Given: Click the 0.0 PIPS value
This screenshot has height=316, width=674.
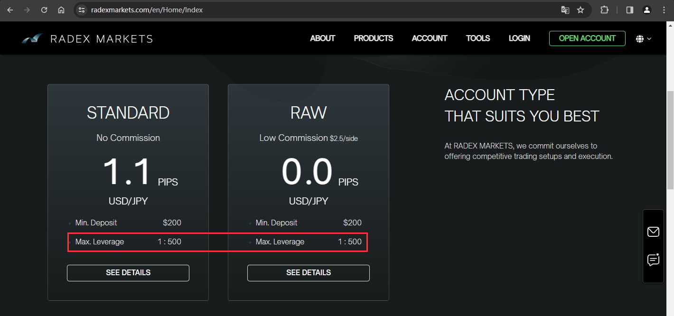Looking at the screenshot, I should pos(320,172).
